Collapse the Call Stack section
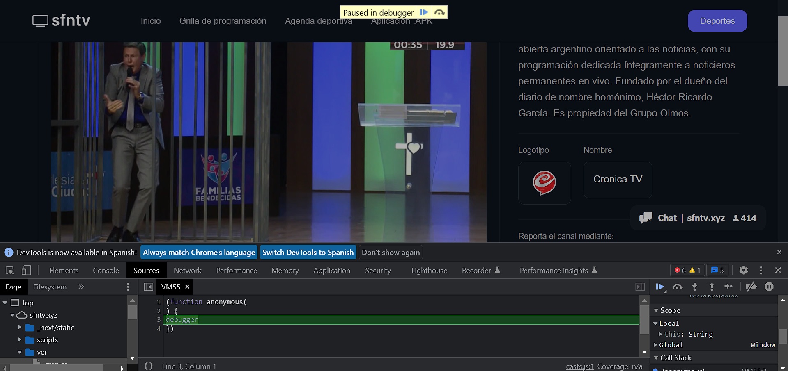 coord(656,358)
